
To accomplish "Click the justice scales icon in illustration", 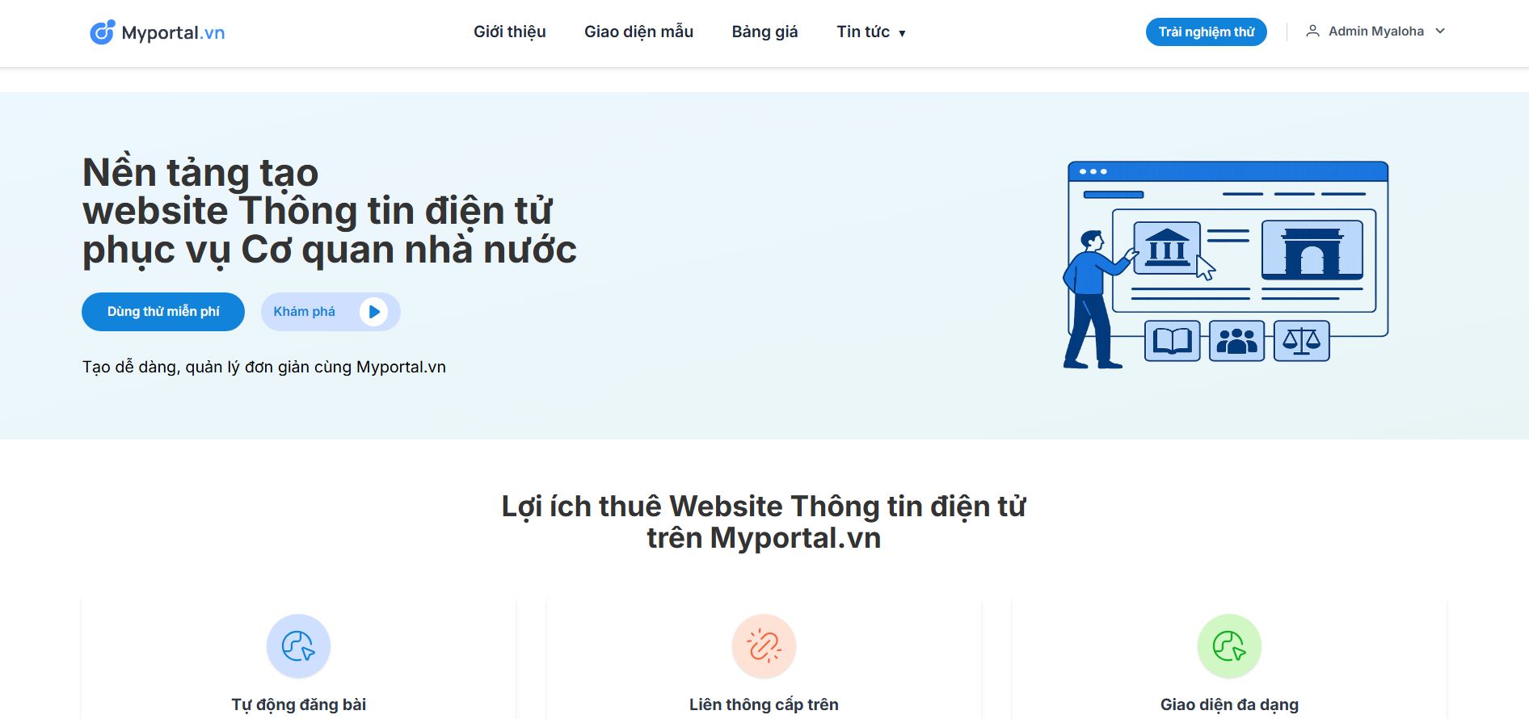I will point(1301,341).
